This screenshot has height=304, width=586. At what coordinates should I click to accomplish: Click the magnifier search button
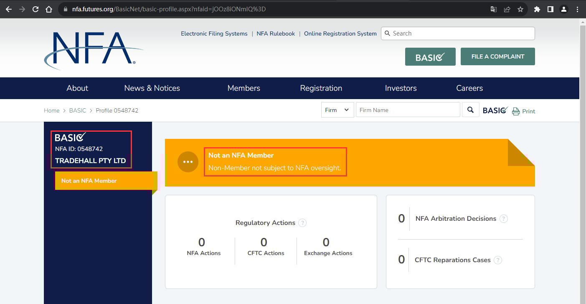470,110
